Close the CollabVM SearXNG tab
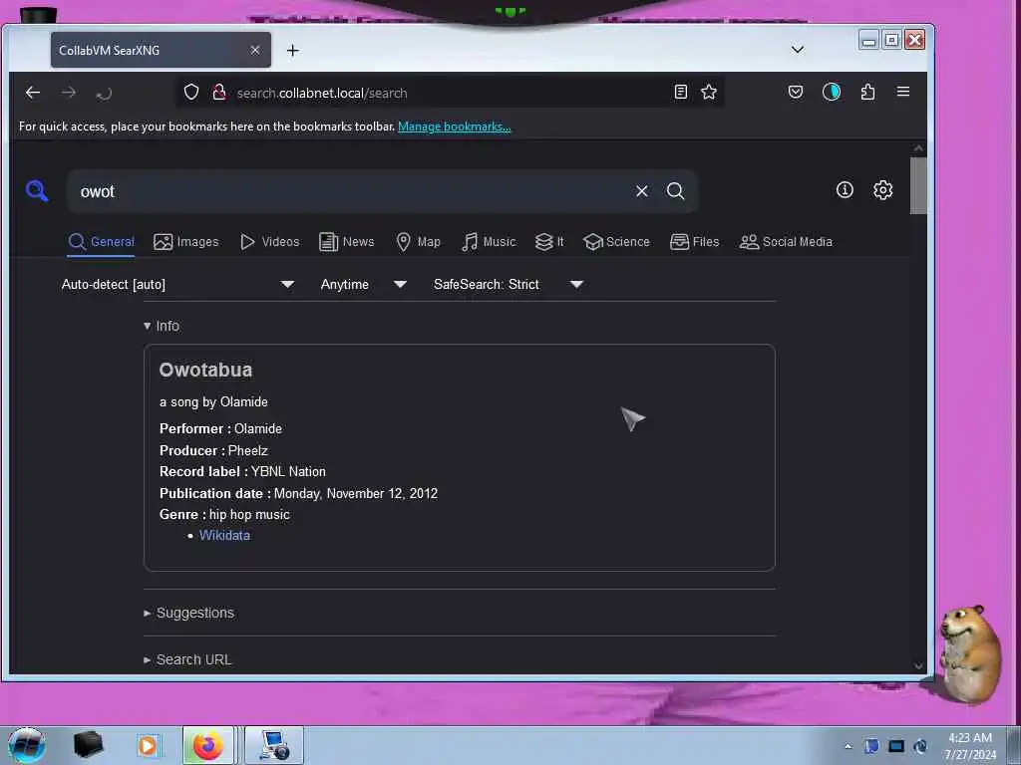Image resolution: width=1021 pixels, height=765 pixels. 255,50
